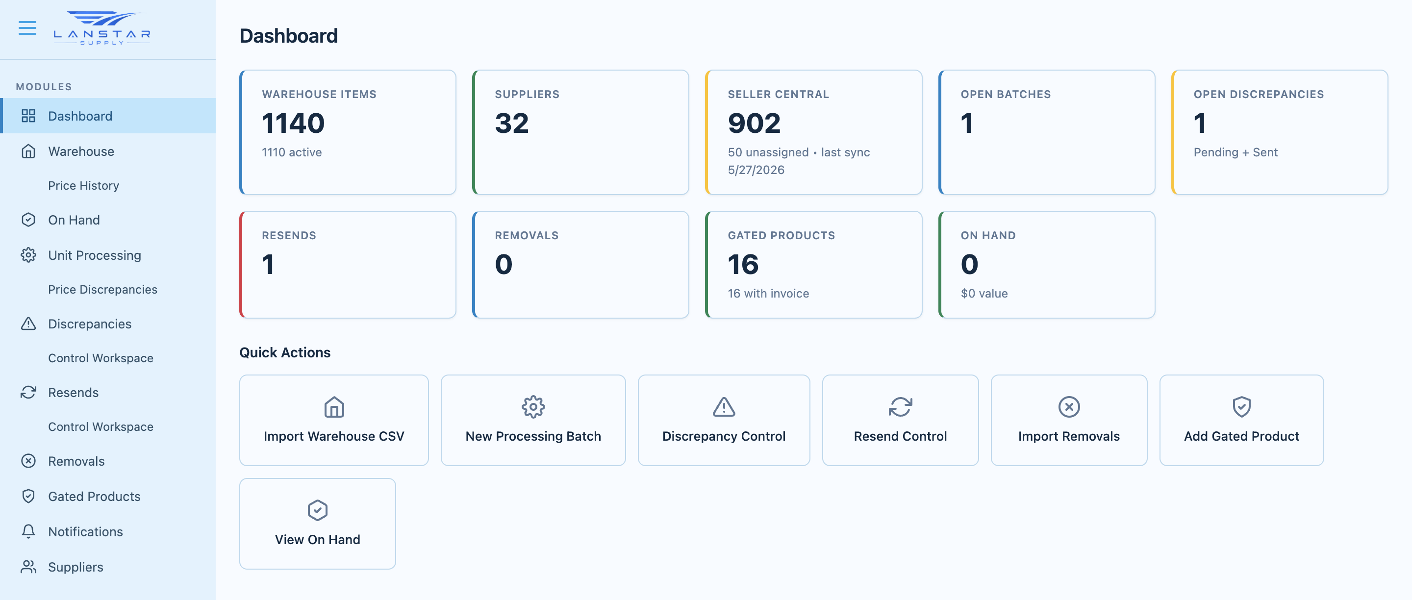
Task: Click the 'Pending + Sent' text
Action: coord(1235,152)
